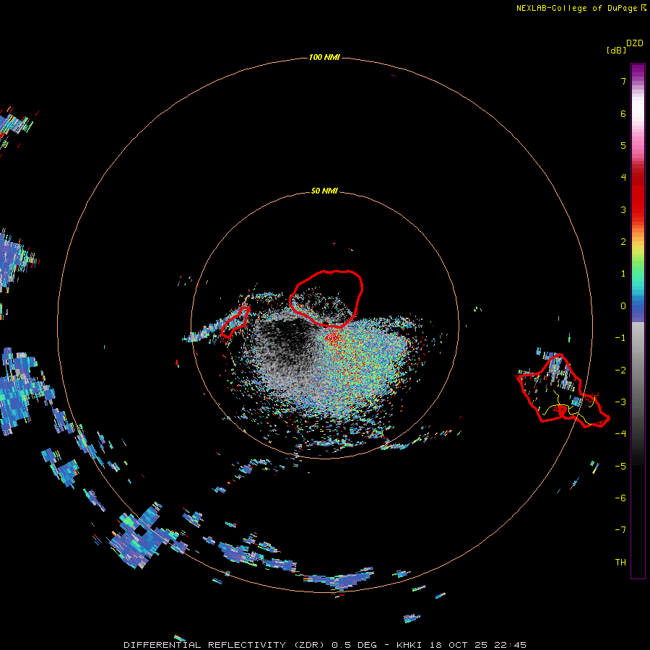The width and height of the screenshot is (650, 650).
Task: Click the 50 NMI range ring label
Action: pos(324,191)
